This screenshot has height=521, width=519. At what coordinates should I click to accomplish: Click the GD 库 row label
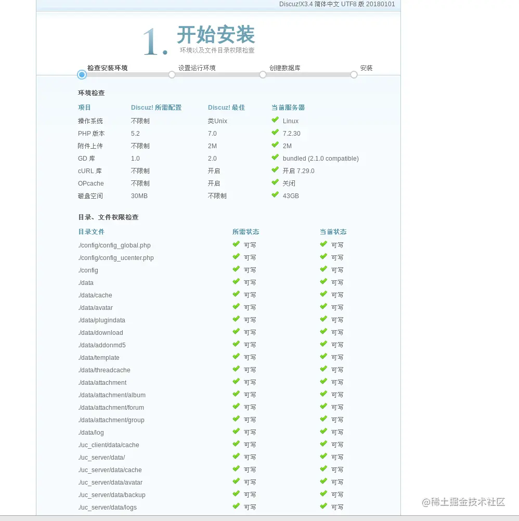tap(86, 159)
